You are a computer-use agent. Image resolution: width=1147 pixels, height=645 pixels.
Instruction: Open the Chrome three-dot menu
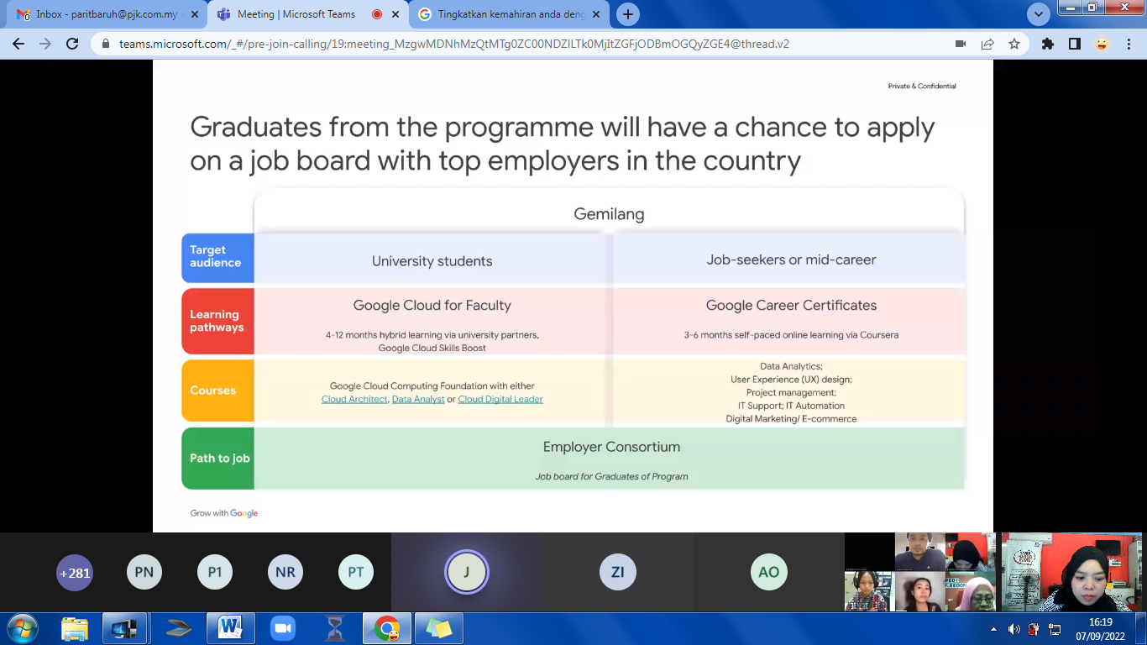(x=1129, y=44)
